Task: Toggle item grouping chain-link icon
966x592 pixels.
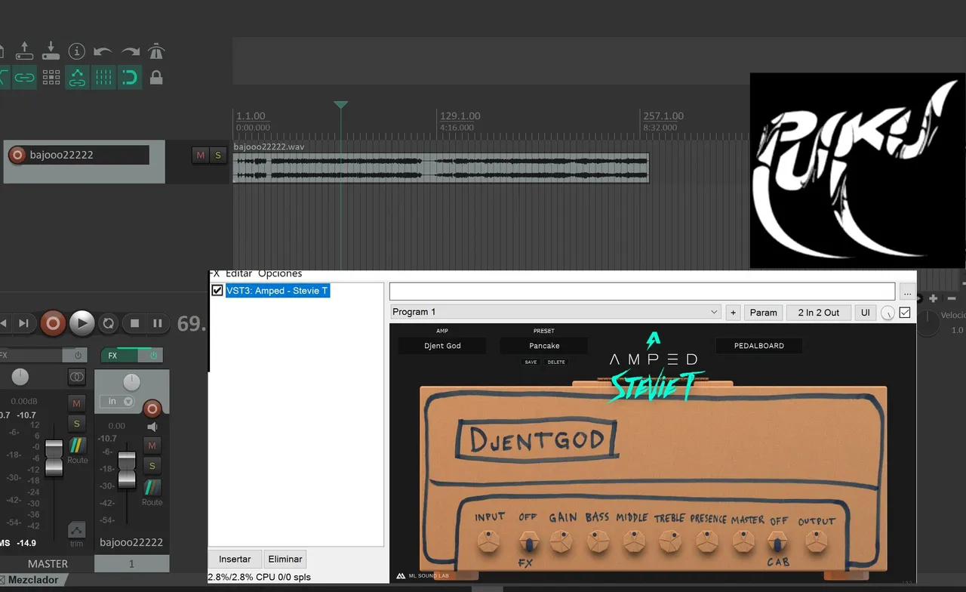Action: 25,77
